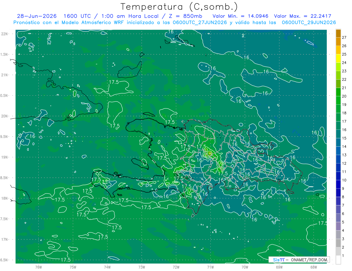Screen dimensions: 352x271
Task: Click the '1.5N' latitude axis label
Action: [4, 54]
